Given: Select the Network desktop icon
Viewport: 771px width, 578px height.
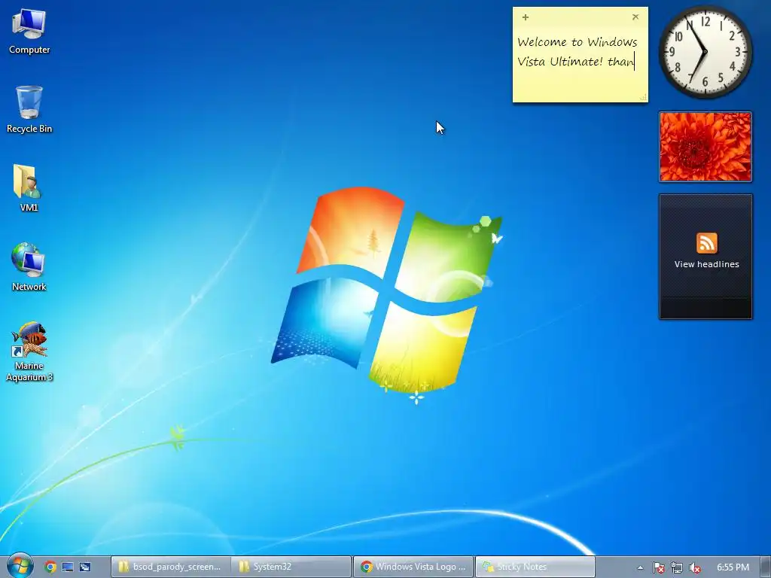Looking at the screenshot, I should (29, 267).
